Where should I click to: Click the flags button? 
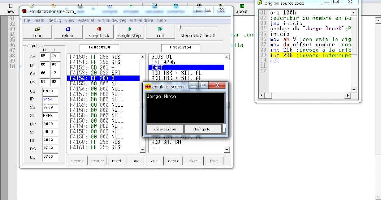(214, 161)
